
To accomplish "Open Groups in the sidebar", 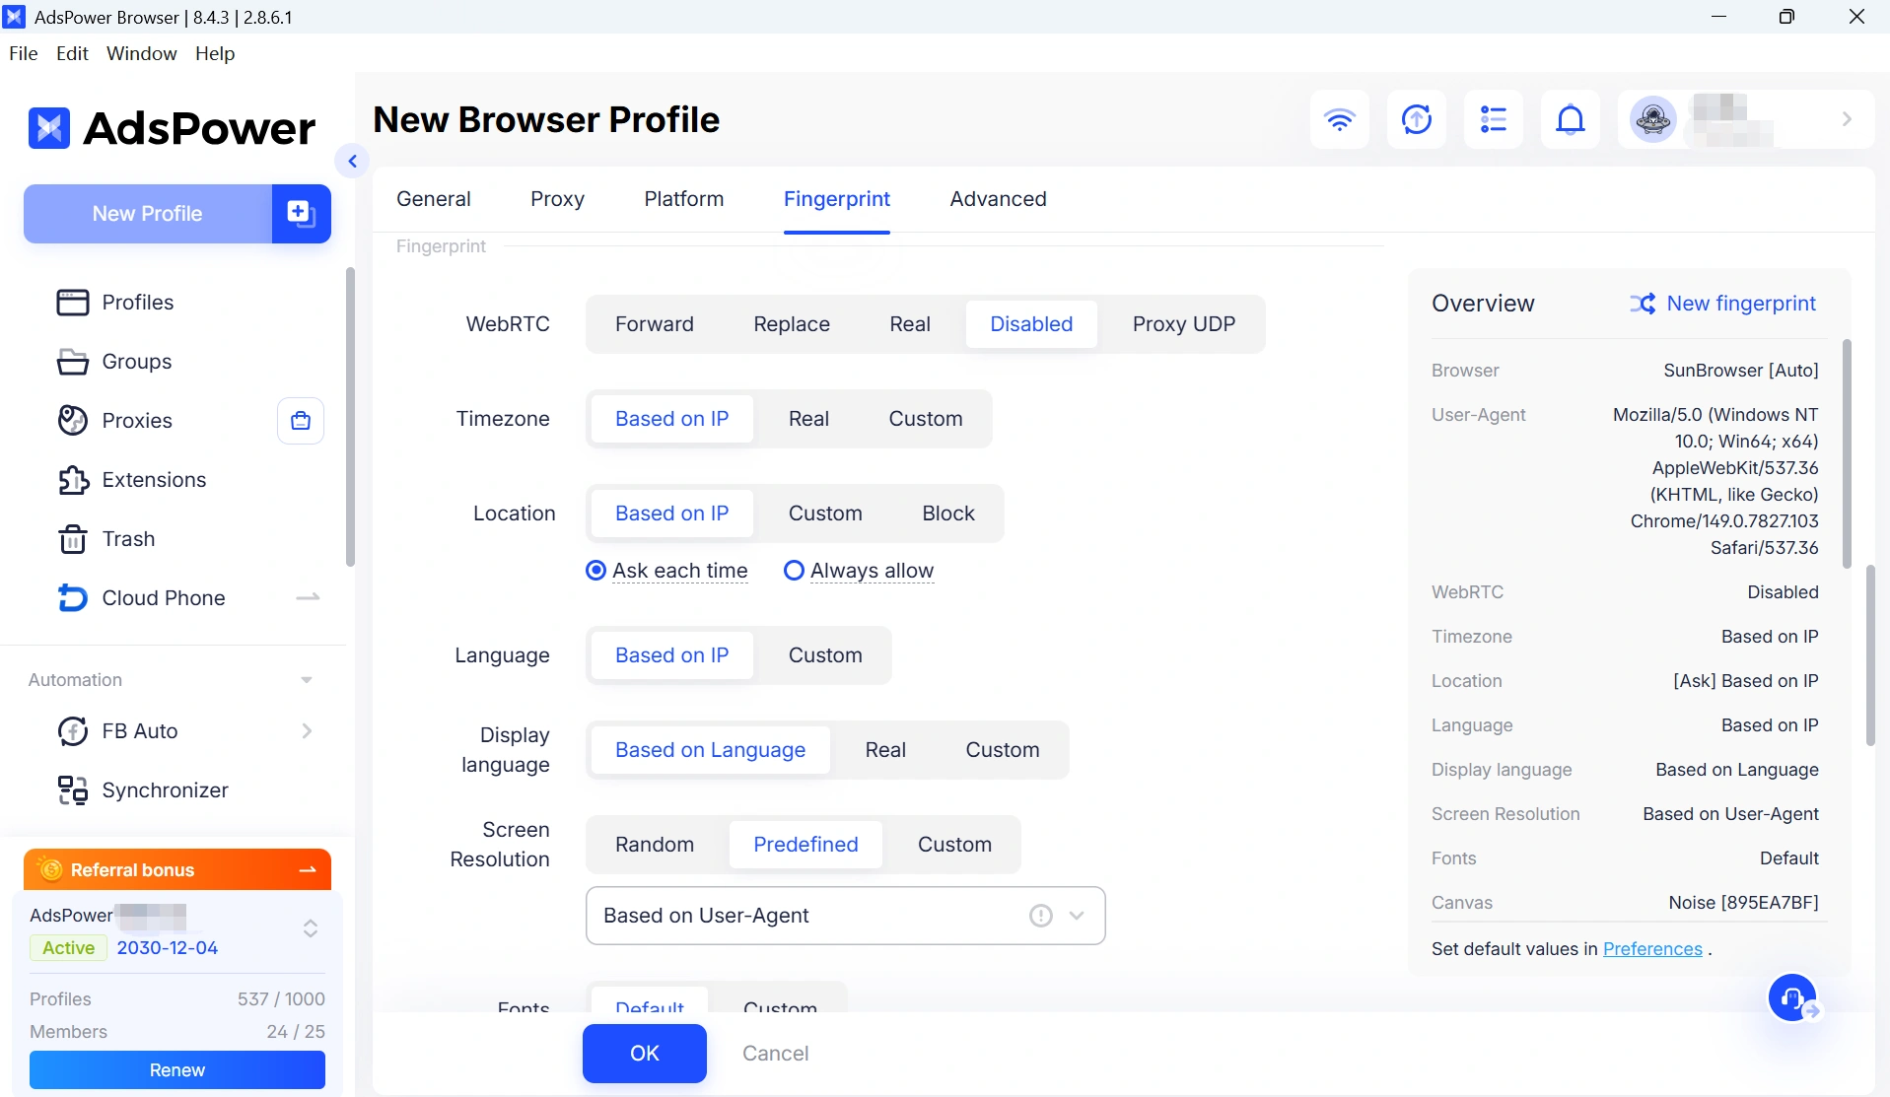I will [x=136, y=361].
